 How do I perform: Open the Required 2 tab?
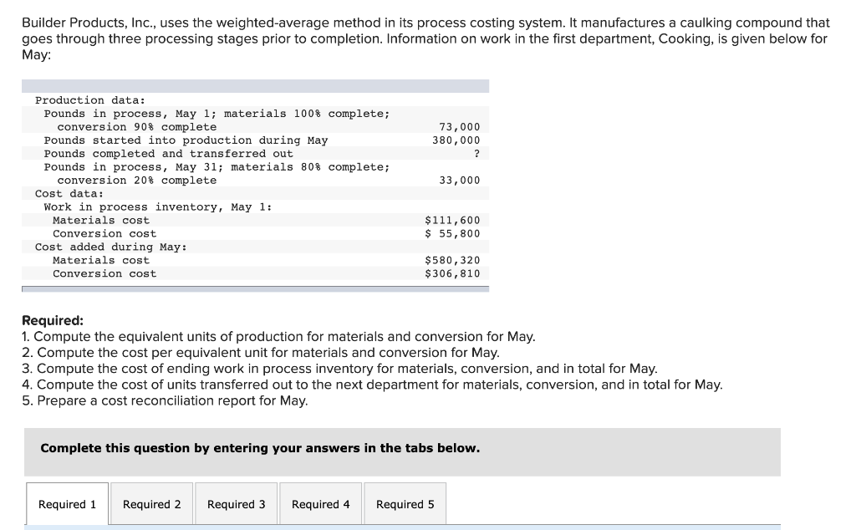pyautogui.click(x=151, y=503)
